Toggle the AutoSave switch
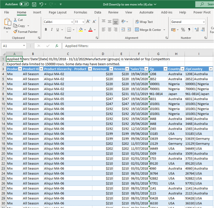 (x=24, y=4)
